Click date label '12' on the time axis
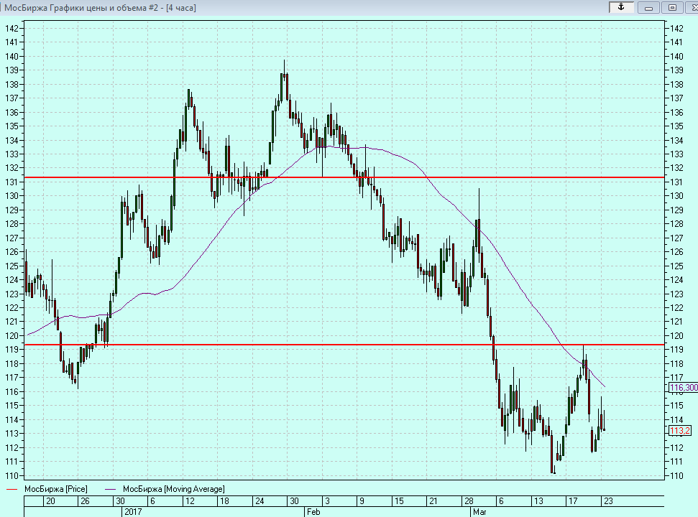The image size is (698, 517). (190, 501)
